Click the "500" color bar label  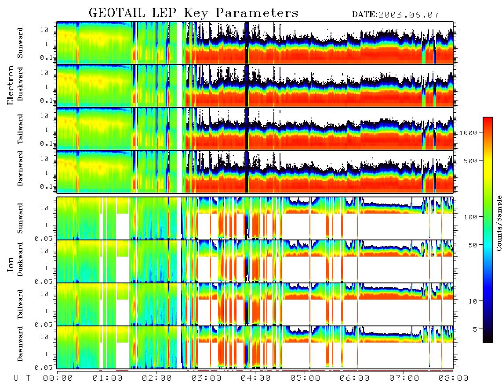click(471, 161)
